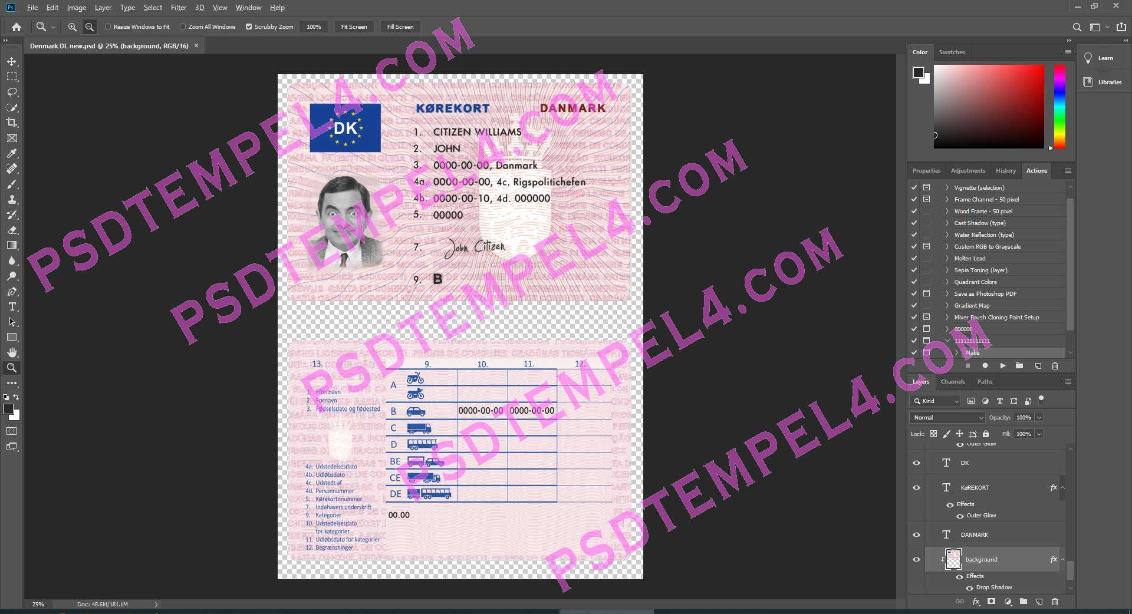Viewport: 1132px width, 614px height.
Task: Select the Crop tool
Action: point(12,123)
